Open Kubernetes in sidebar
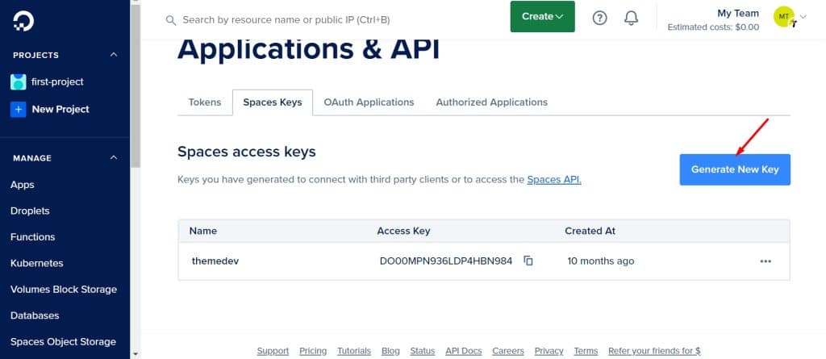The height and width of the screenshot is (359, 826). [x=37, y=263]
